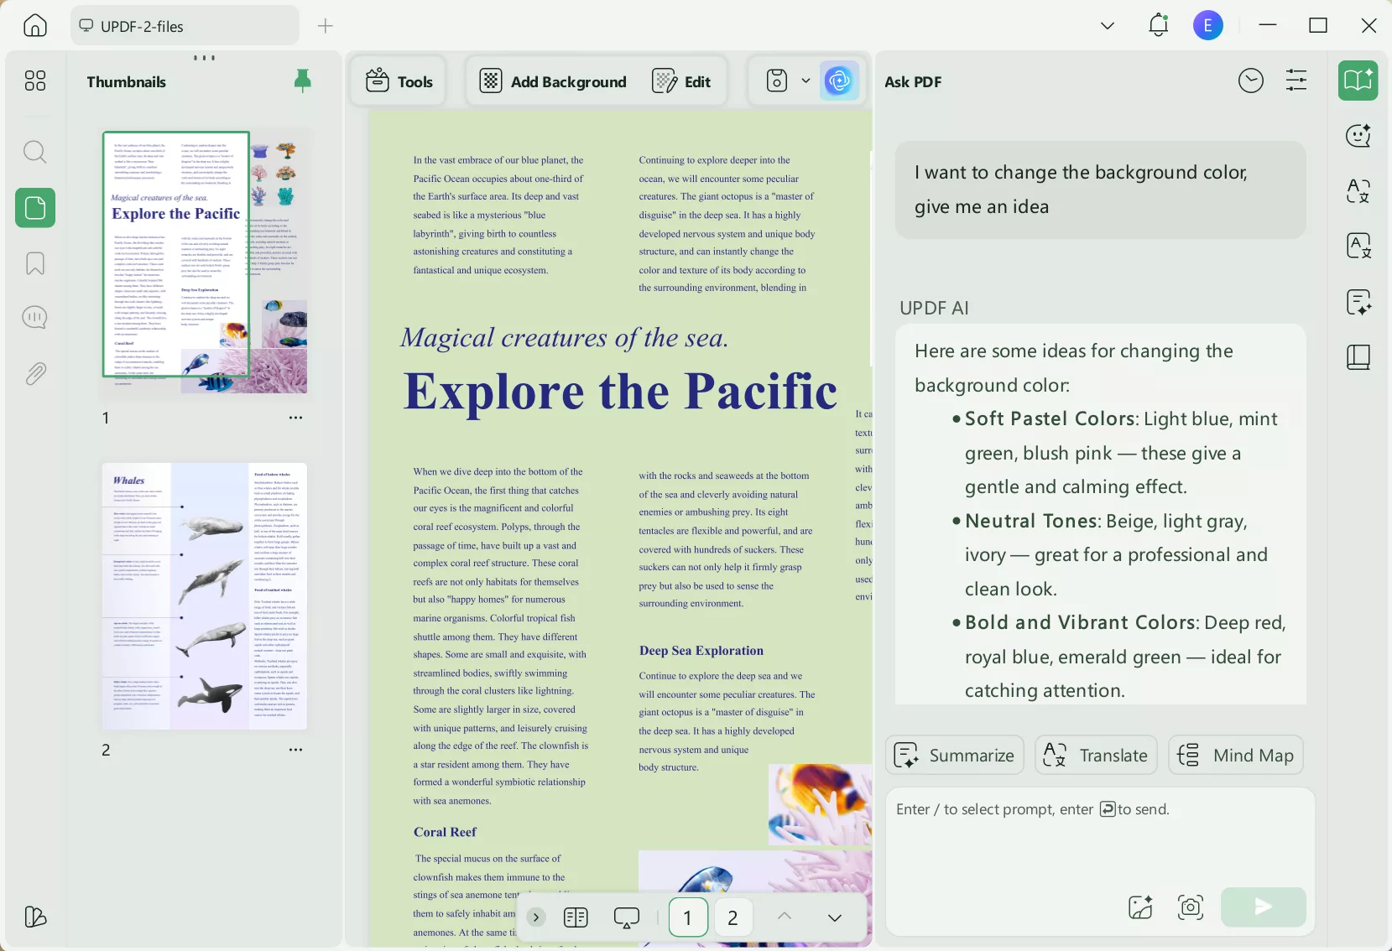This screenshot has height=951, width=1392.
Task: Click the 'Soft Pastel Colors' suggestion text
Action: click(x=1050, y=418)
